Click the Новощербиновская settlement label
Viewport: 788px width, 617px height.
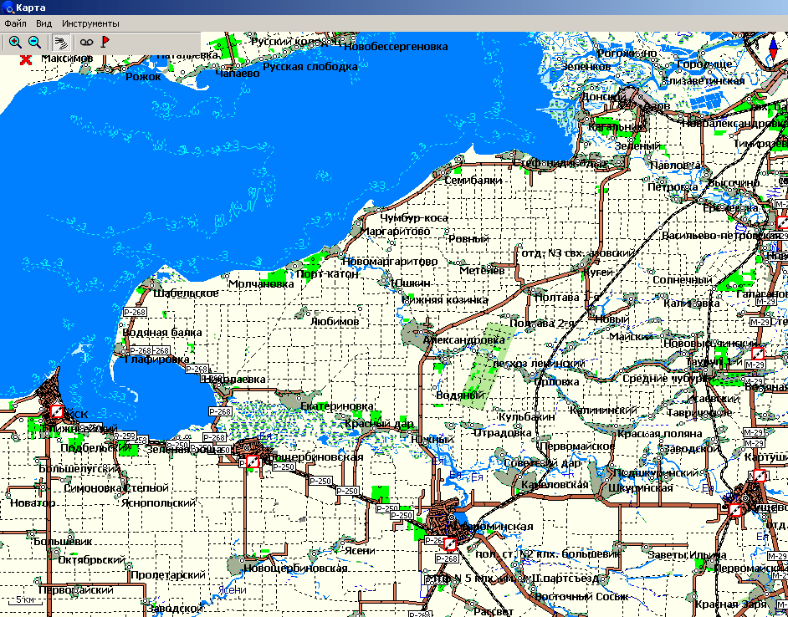click(x=295, y=569)
